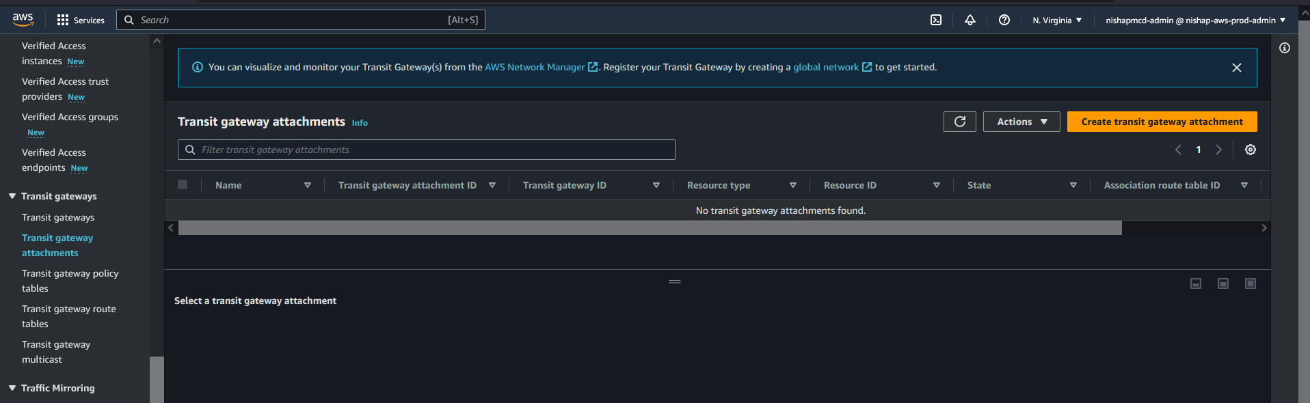Open the N. Virginia region selector

click(x=1056, y=20)
